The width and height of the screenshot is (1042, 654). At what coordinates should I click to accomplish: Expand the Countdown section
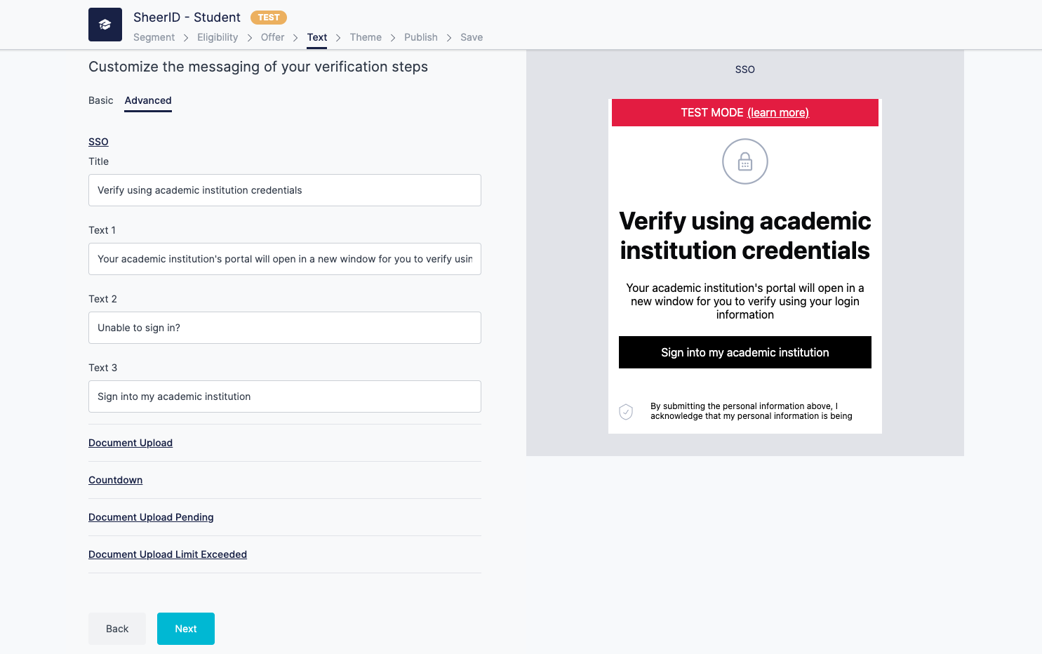pos(115,480)
